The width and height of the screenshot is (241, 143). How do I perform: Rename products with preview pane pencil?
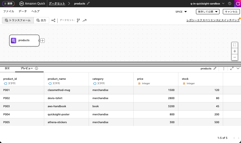pyautogui.click(x=215, y=69)
